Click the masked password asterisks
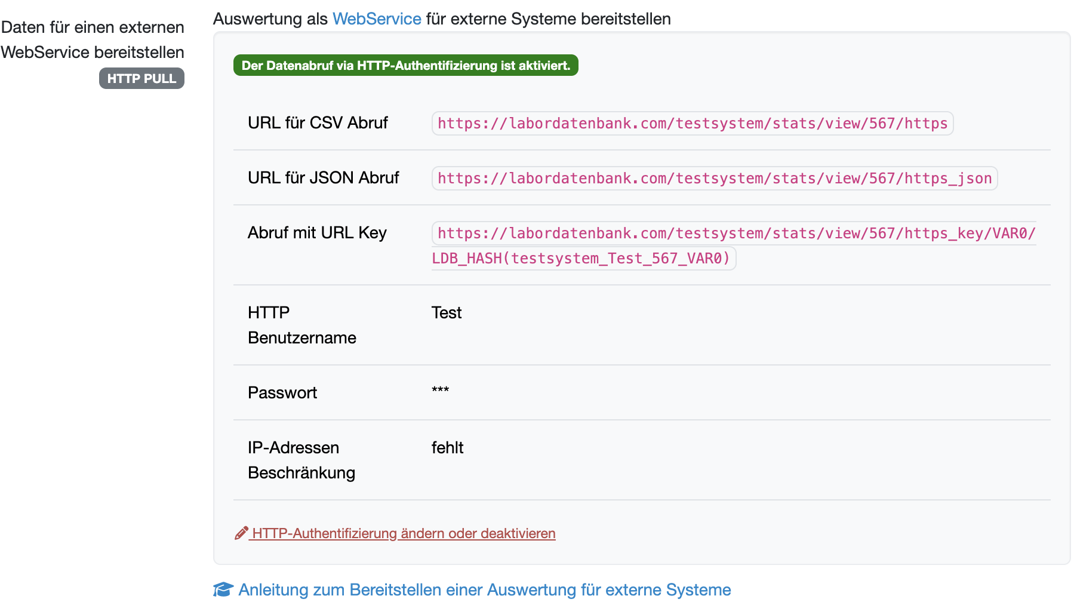This screenshot has height=608, width=1077. coord(441,391)
